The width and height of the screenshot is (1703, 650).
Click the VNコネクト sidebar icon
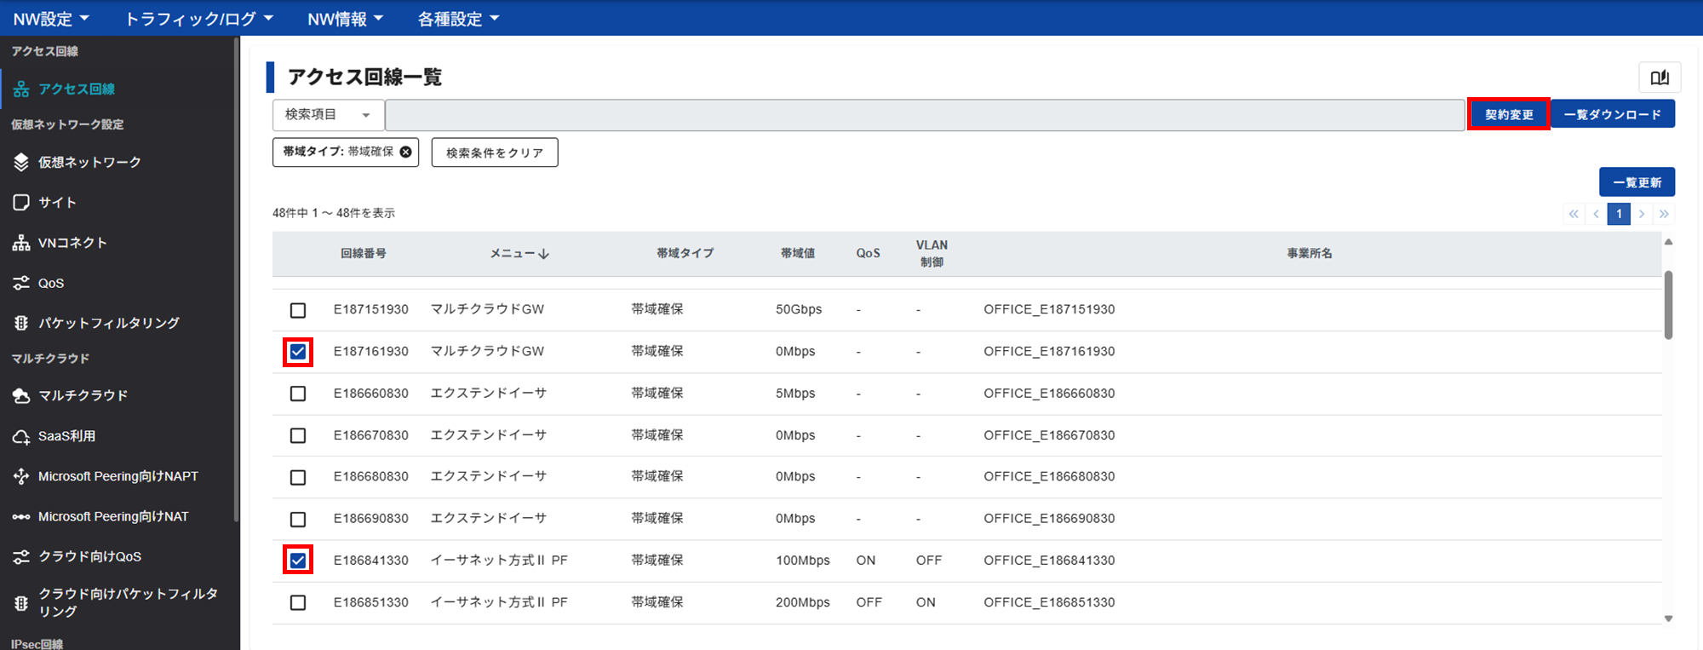(x=21, y=243)
